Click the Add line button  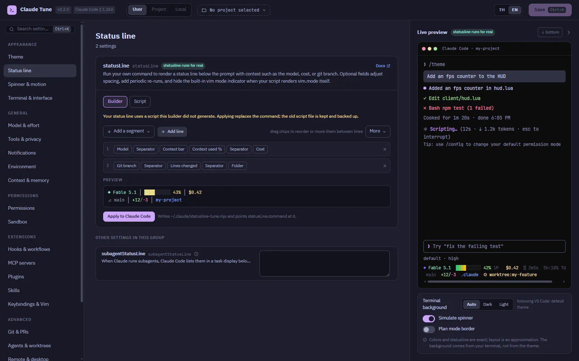pos(172,132)
